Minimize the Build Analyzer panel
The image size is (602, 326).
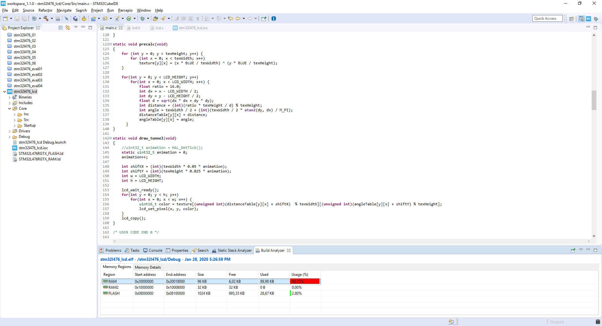pyautogui.click(x=588, y=250)
